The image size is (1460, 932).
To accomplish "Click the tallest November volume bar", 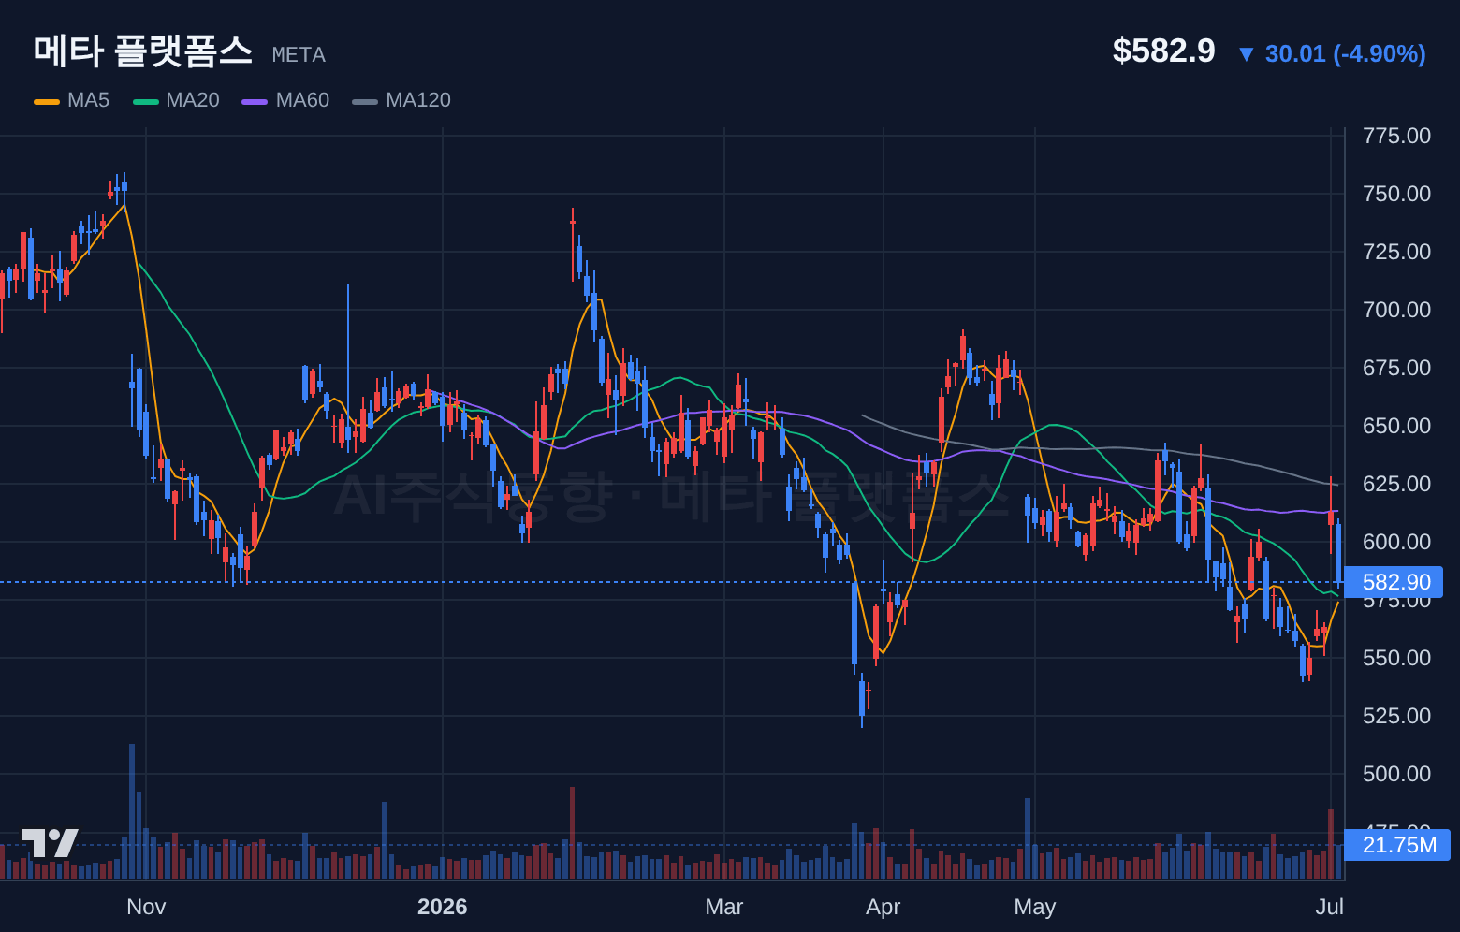I will pyautogui.click(x=132, y=811).
